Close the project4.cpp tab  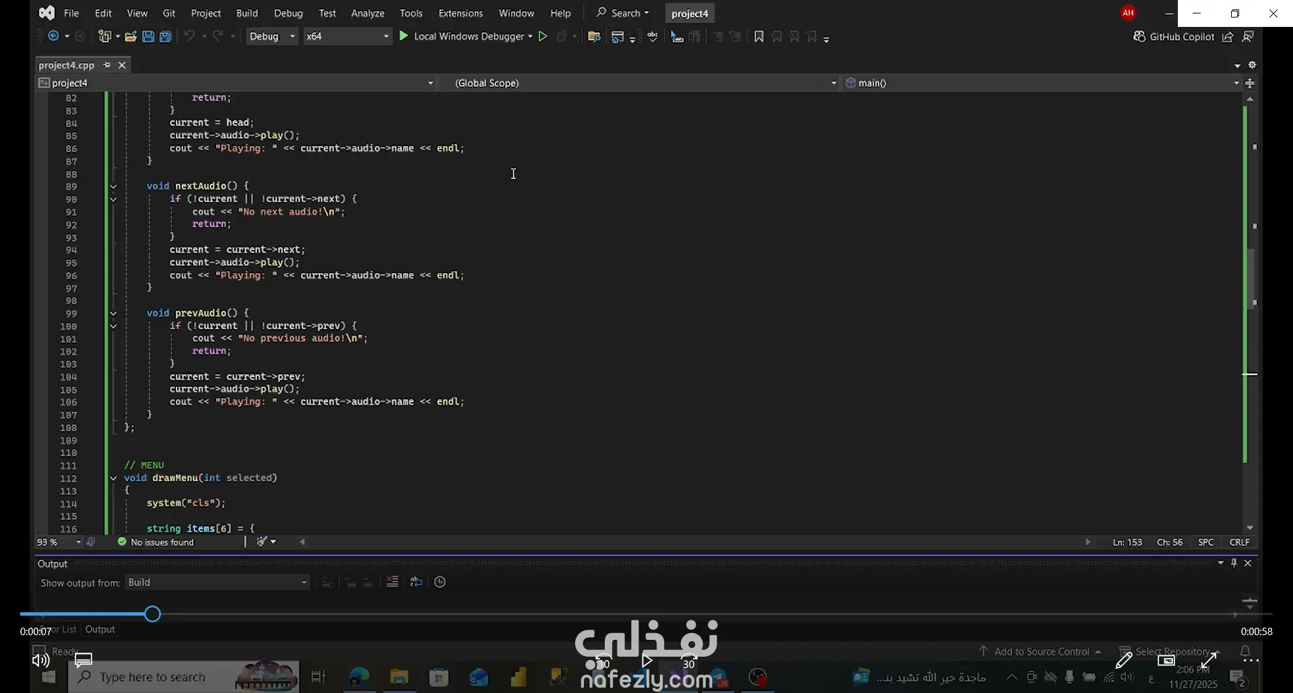click(122, 65)
